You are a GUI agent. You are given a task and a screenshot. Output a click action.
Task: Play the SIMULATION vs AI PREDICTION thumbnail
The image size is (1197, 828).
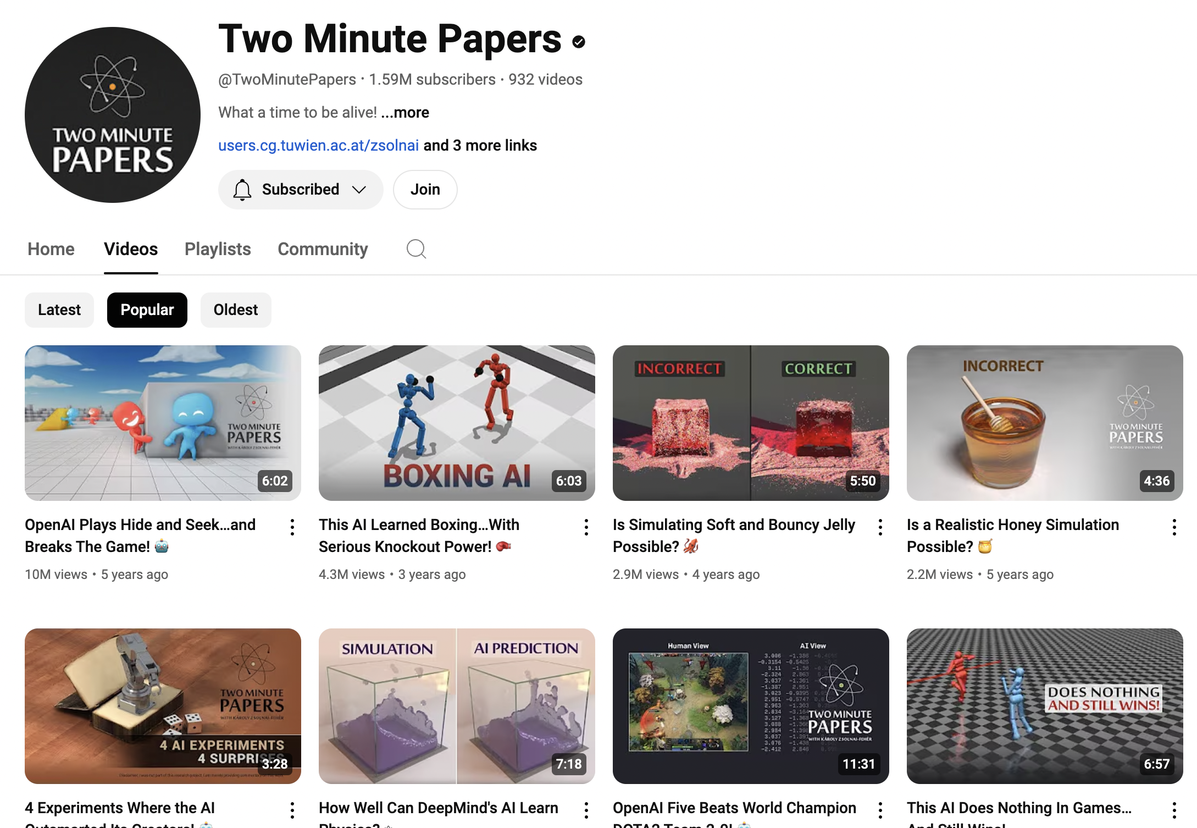click(457, 706)
